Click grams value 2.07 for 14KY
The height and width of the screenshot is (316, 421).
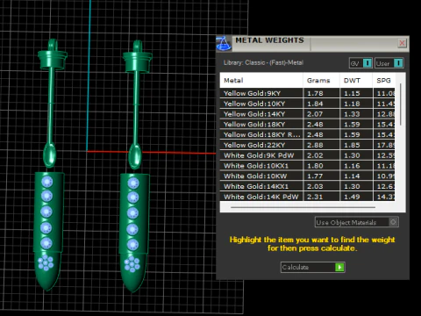pos(315,114)
